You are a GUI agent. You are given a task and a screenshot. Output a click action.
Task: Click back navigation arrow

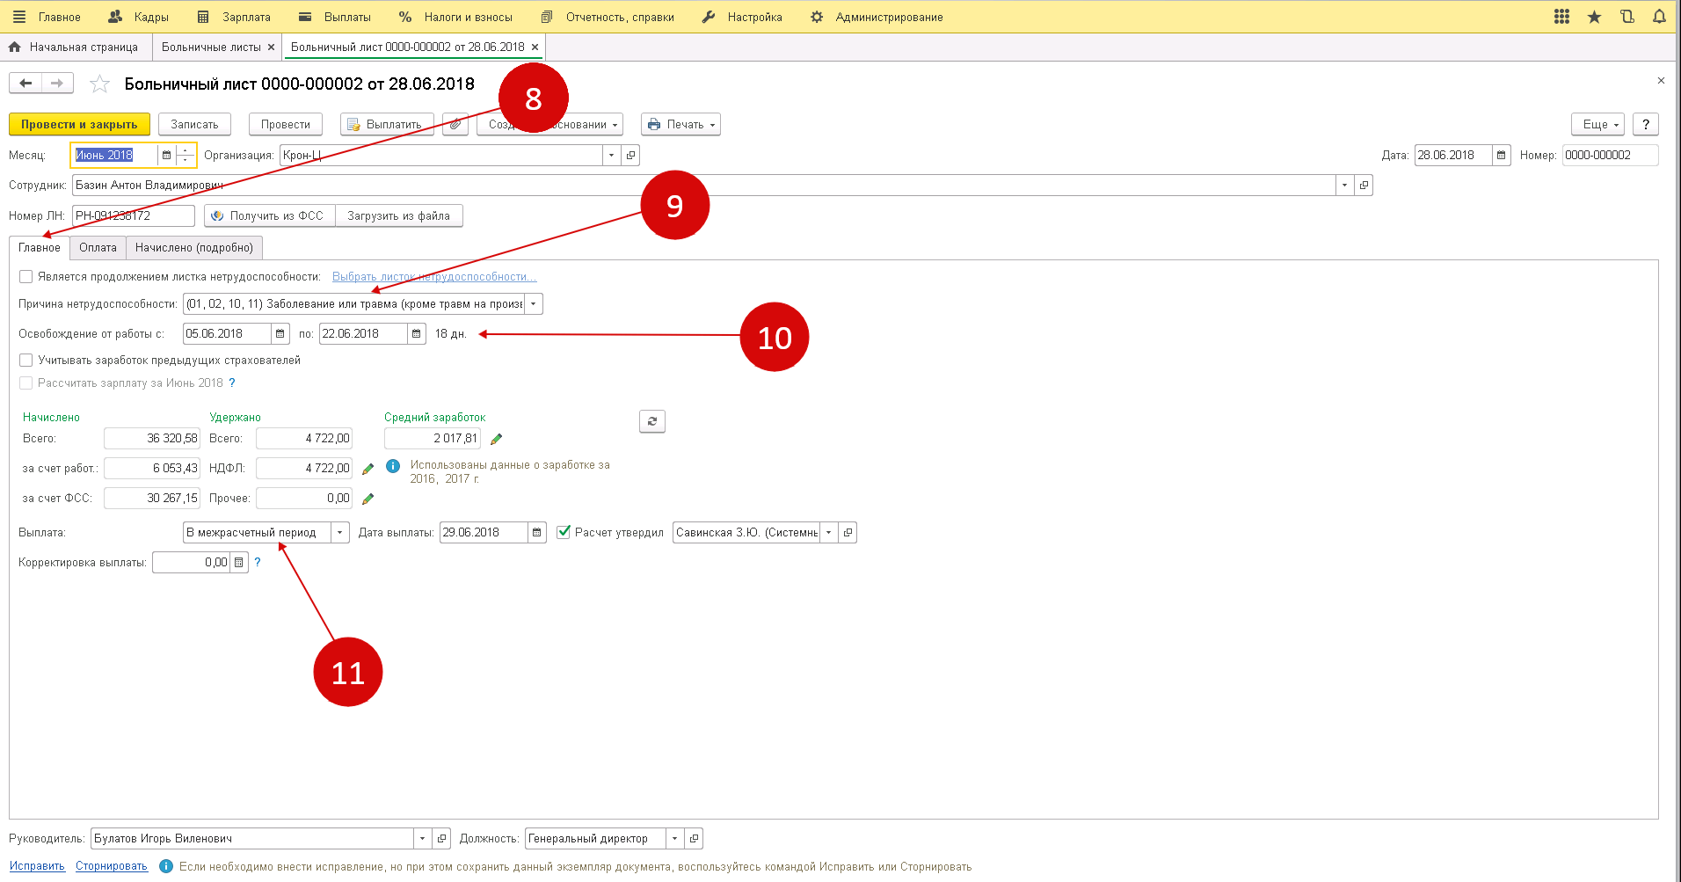coord(25,84)
